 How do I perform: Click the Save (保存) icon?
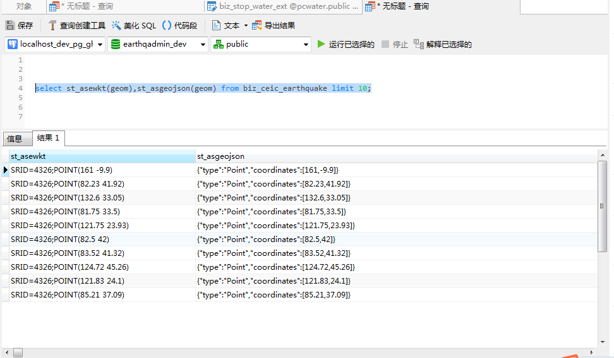(10, 26)
